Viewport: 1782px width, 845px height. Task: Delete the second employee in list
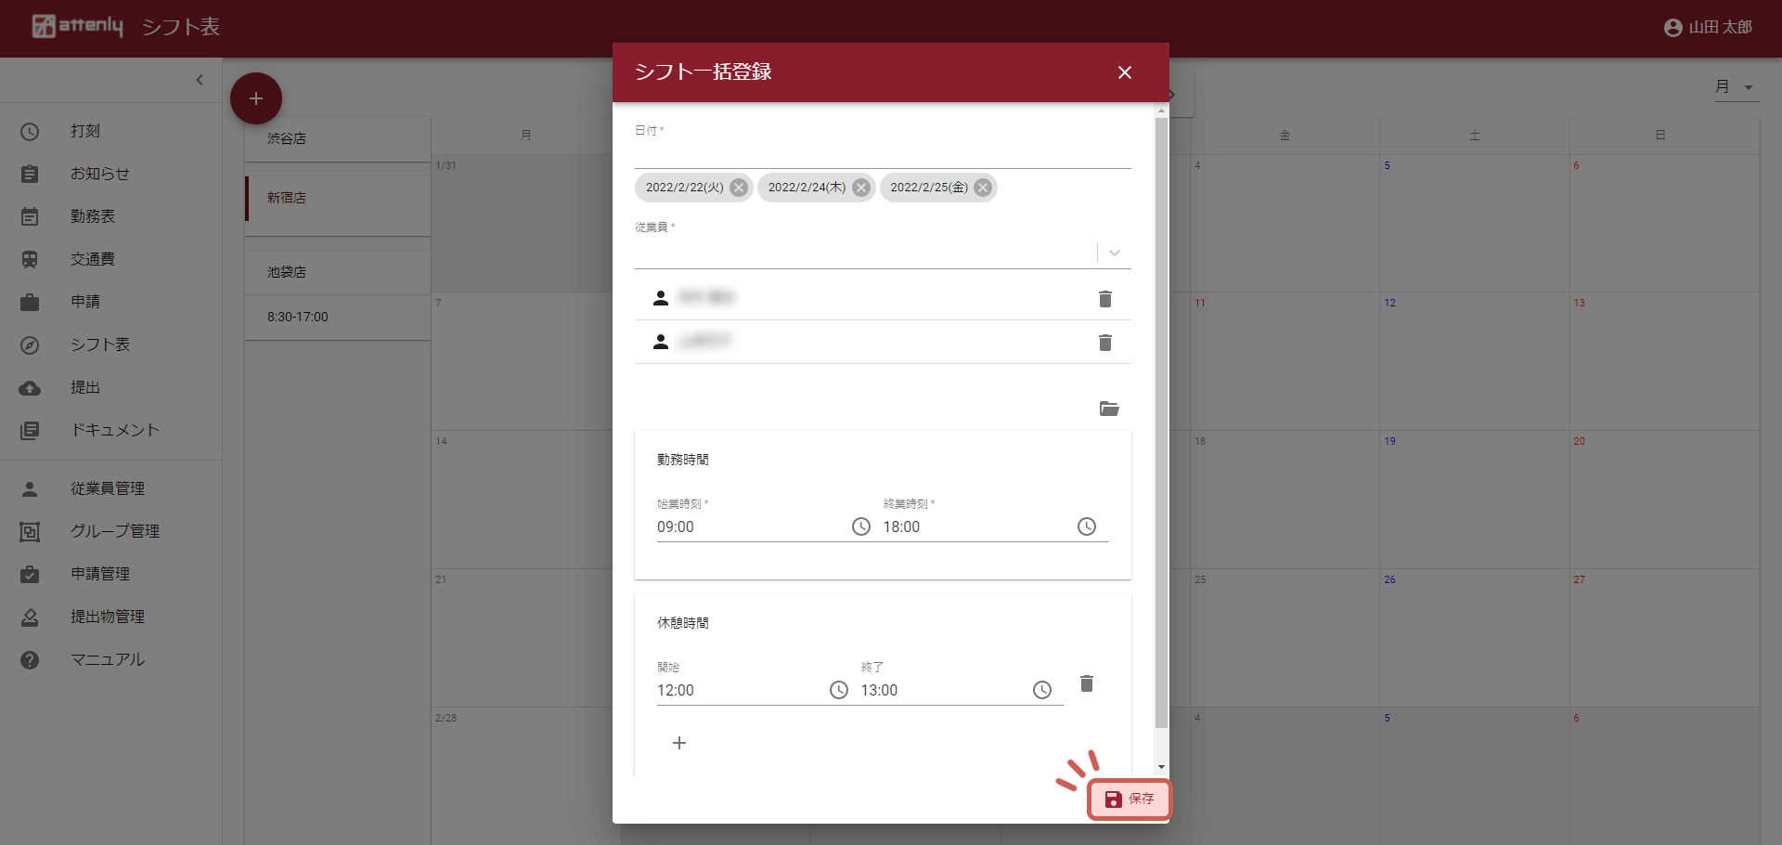[1104, 343]
